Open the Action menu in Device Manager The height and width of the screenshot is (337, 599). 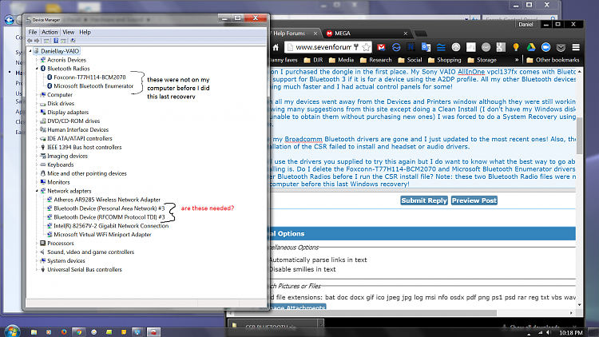coord(50,32)
